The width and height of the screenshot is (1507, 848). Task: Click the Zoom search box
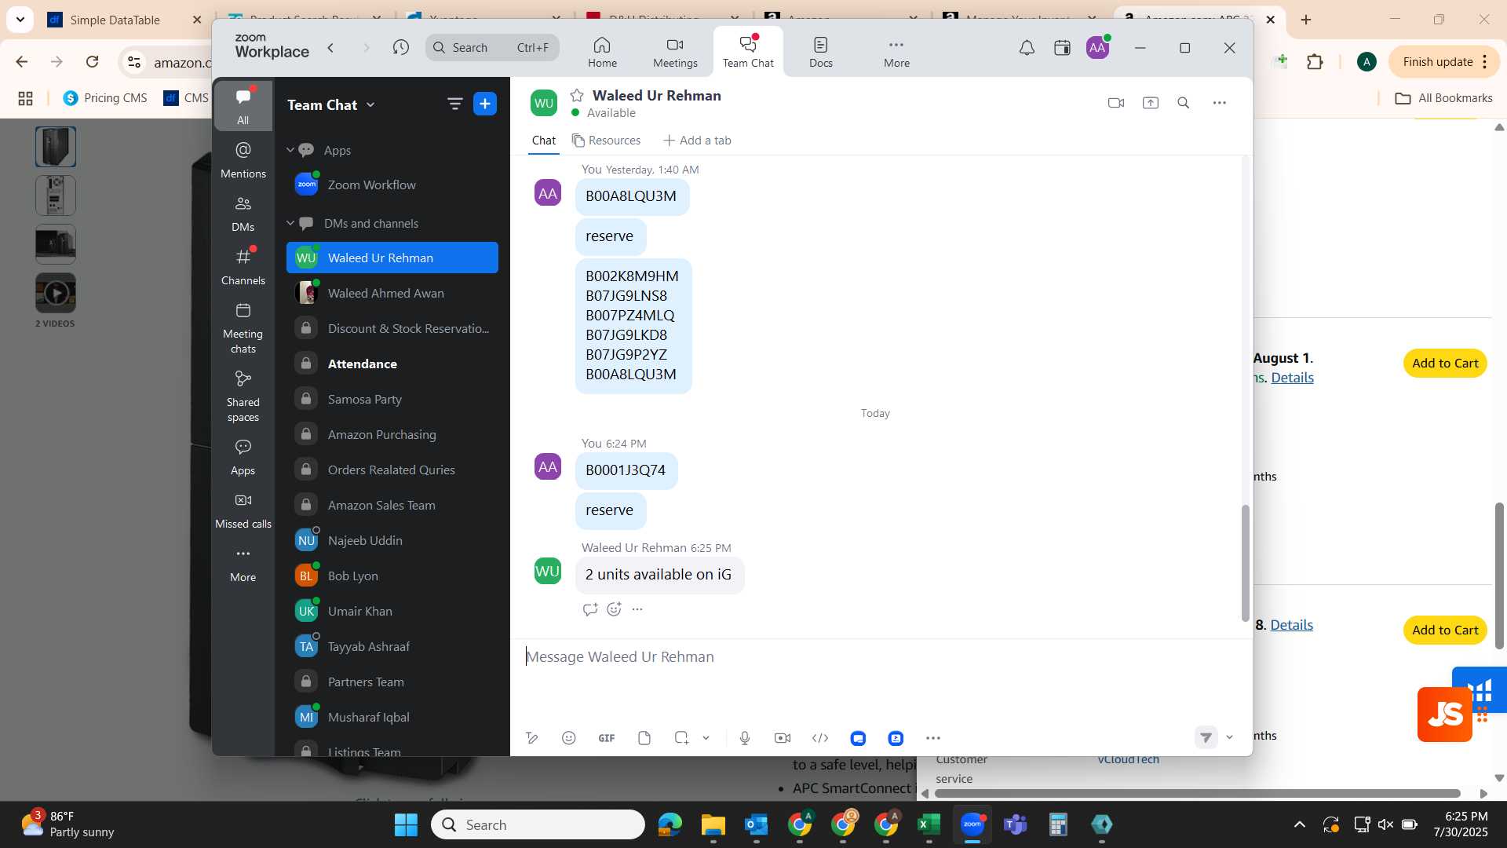click(492, 48)
